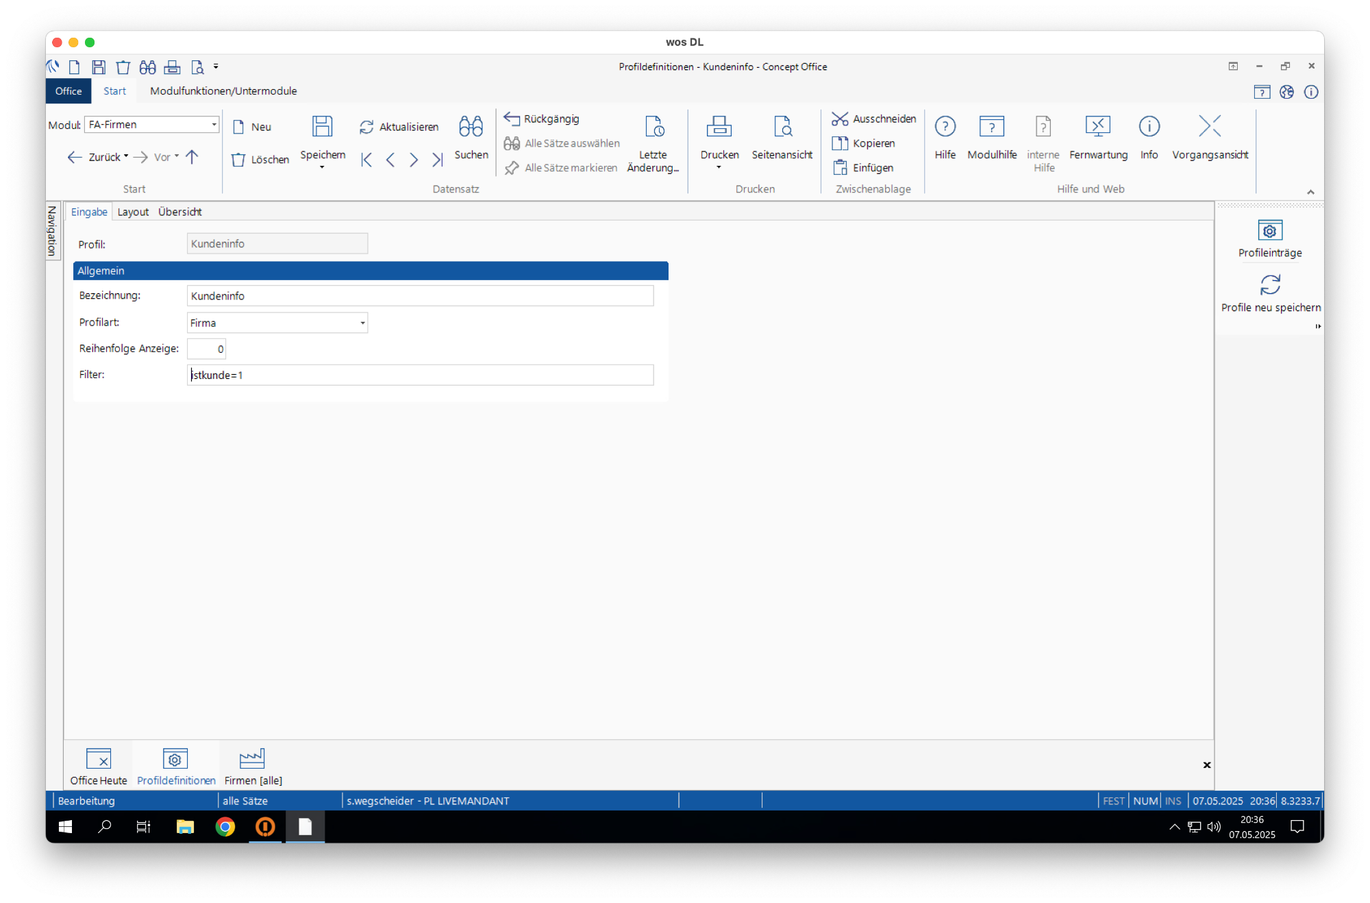1370x903 pixels.
Task: Click the trash icon in quick access toolbar
Action: [123, 67]
